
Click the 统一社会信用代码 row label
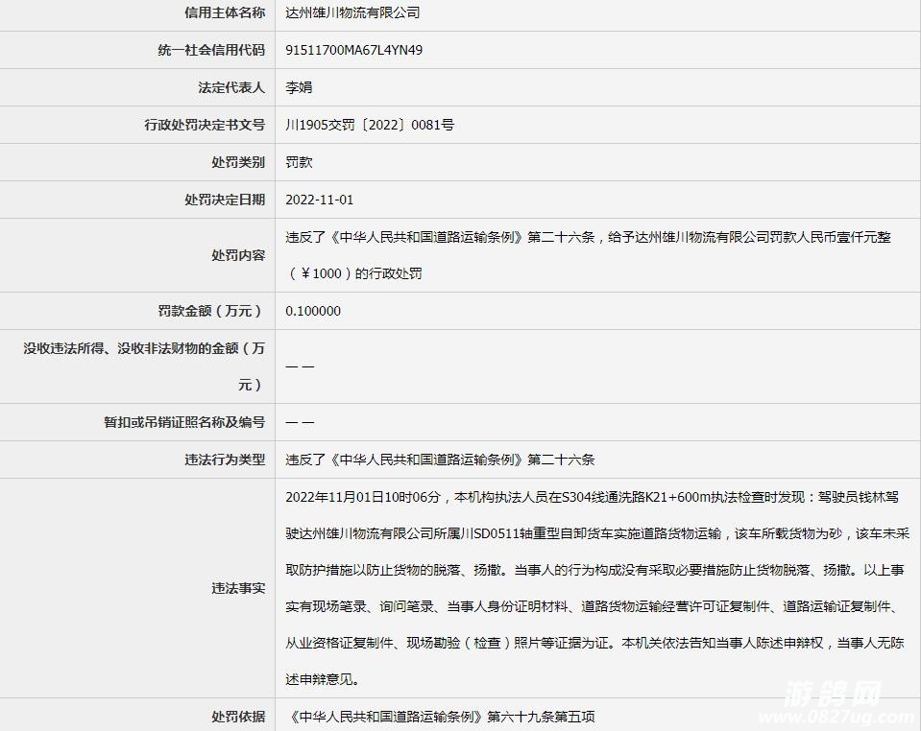[x=211, y=50]
